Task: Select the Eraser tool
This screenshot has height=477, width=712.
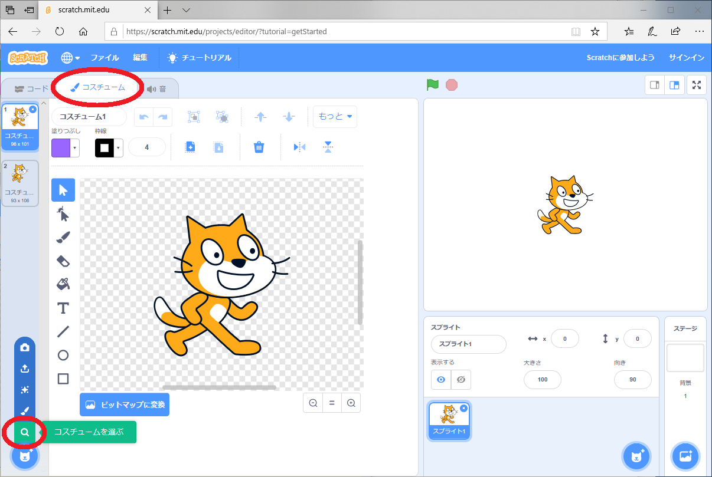Action: coord(63,261)
